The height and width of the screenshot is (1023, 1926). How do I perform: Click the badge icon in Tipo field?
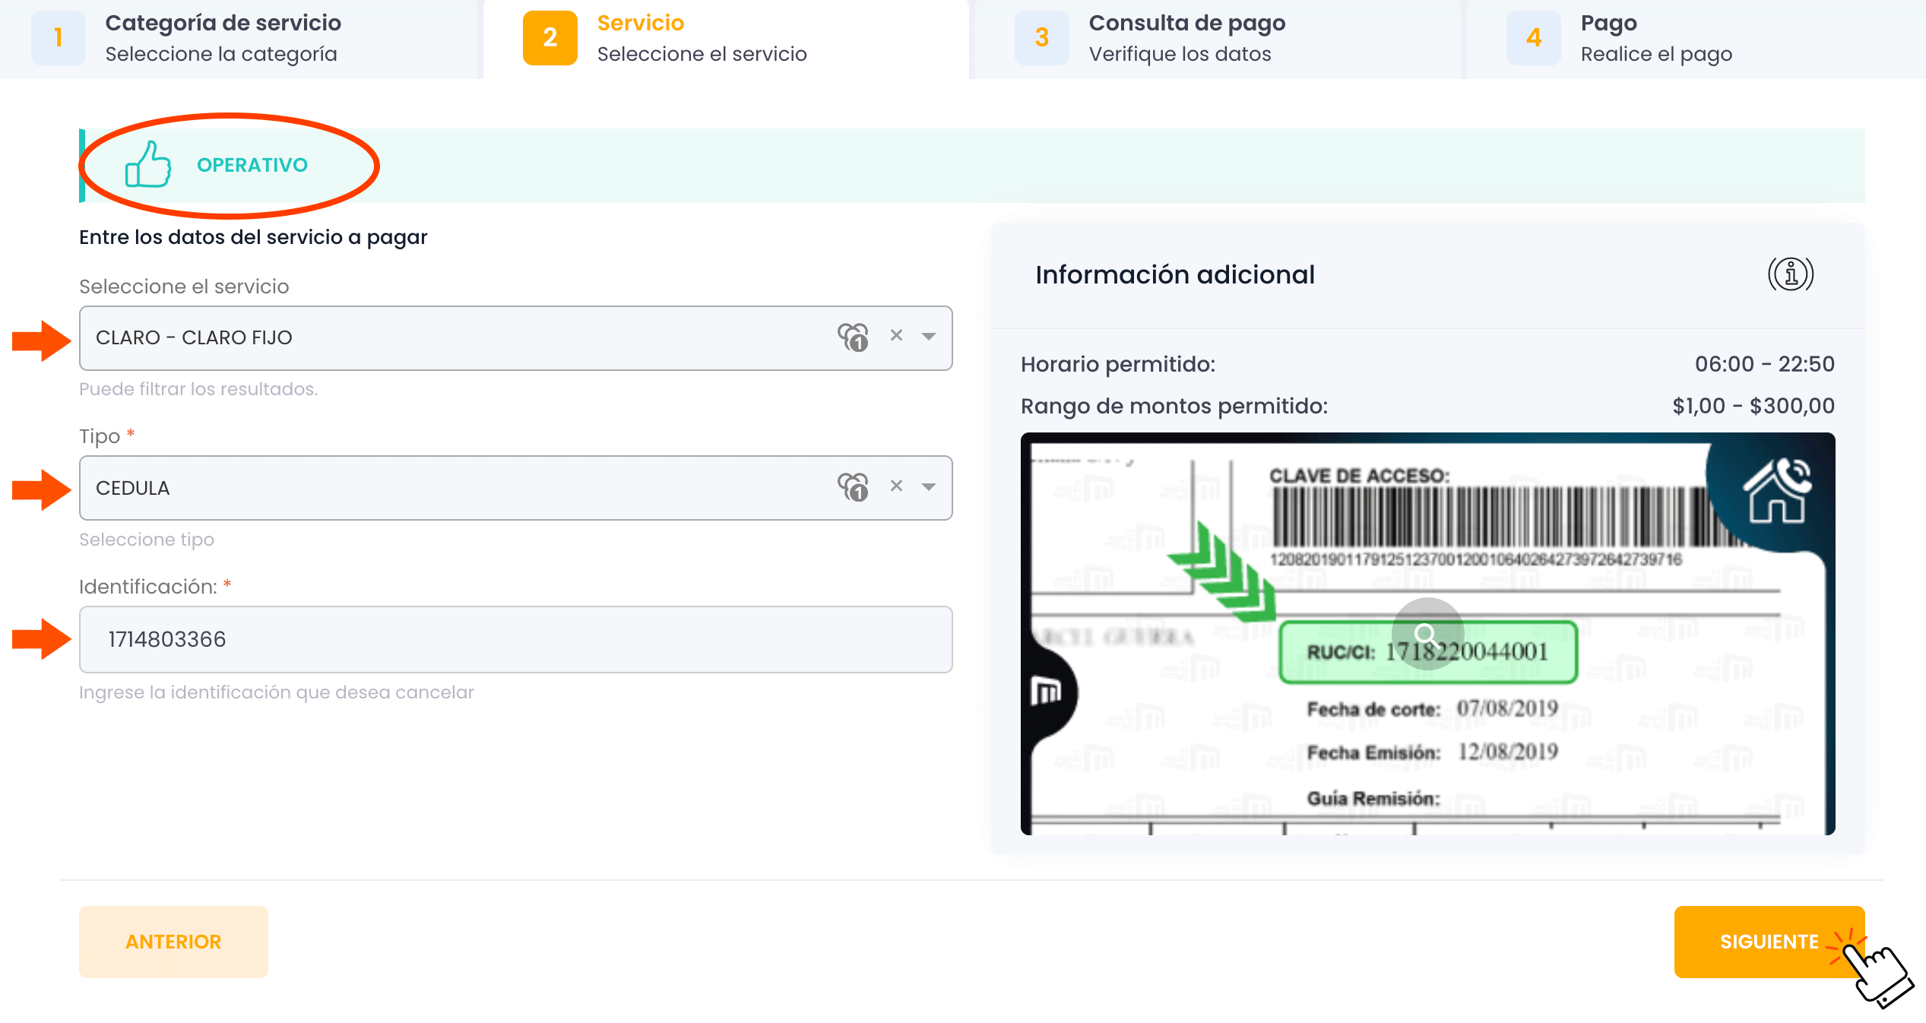tap(853, 486)
